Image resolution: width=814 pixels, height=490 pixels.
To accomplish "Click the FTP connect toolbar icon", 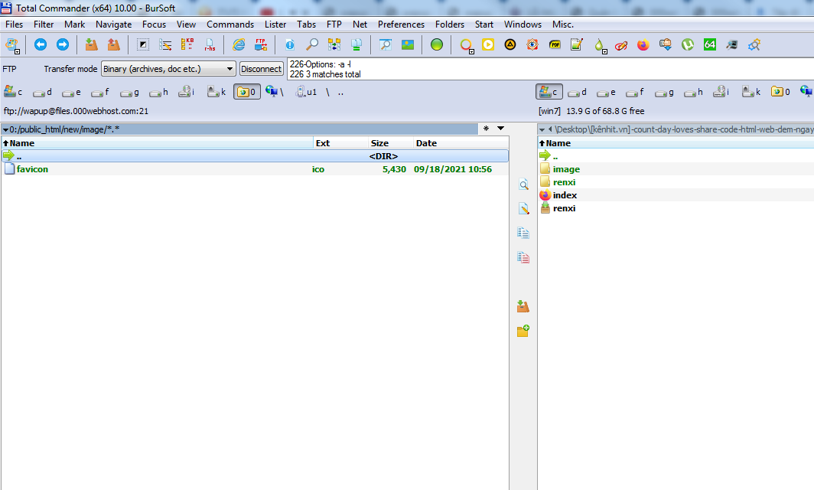I will (261, 44).
